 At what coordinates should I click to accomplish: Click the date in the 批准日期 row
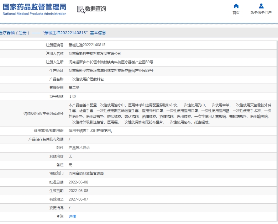(x=78, y=182)
